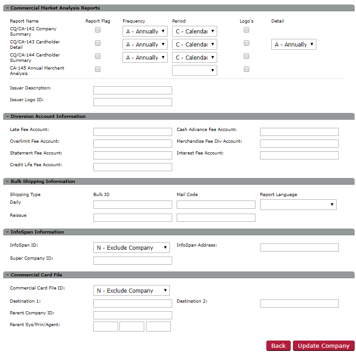The height and width of the screenshot is (355, 356).
Task: Click the Interest Fee Account field
Action: (x=299, y=155)
